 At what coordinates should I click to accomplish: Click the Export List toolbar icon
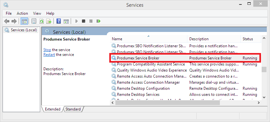[49, 21]
